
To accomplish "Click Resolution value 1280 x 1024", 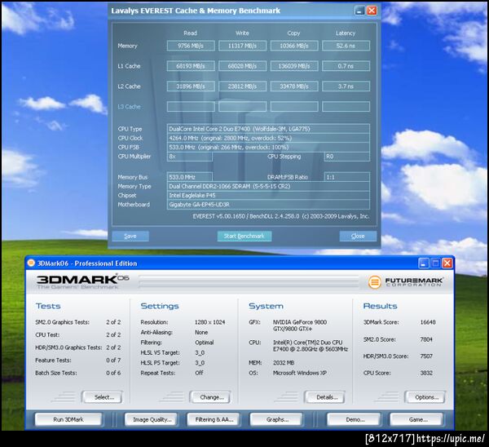I will point(210,322).
